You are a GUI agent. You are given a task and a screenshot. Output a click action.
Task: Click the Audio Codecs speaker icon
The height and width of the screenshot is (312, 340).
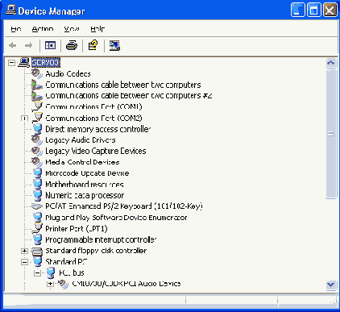pos(37,73)
